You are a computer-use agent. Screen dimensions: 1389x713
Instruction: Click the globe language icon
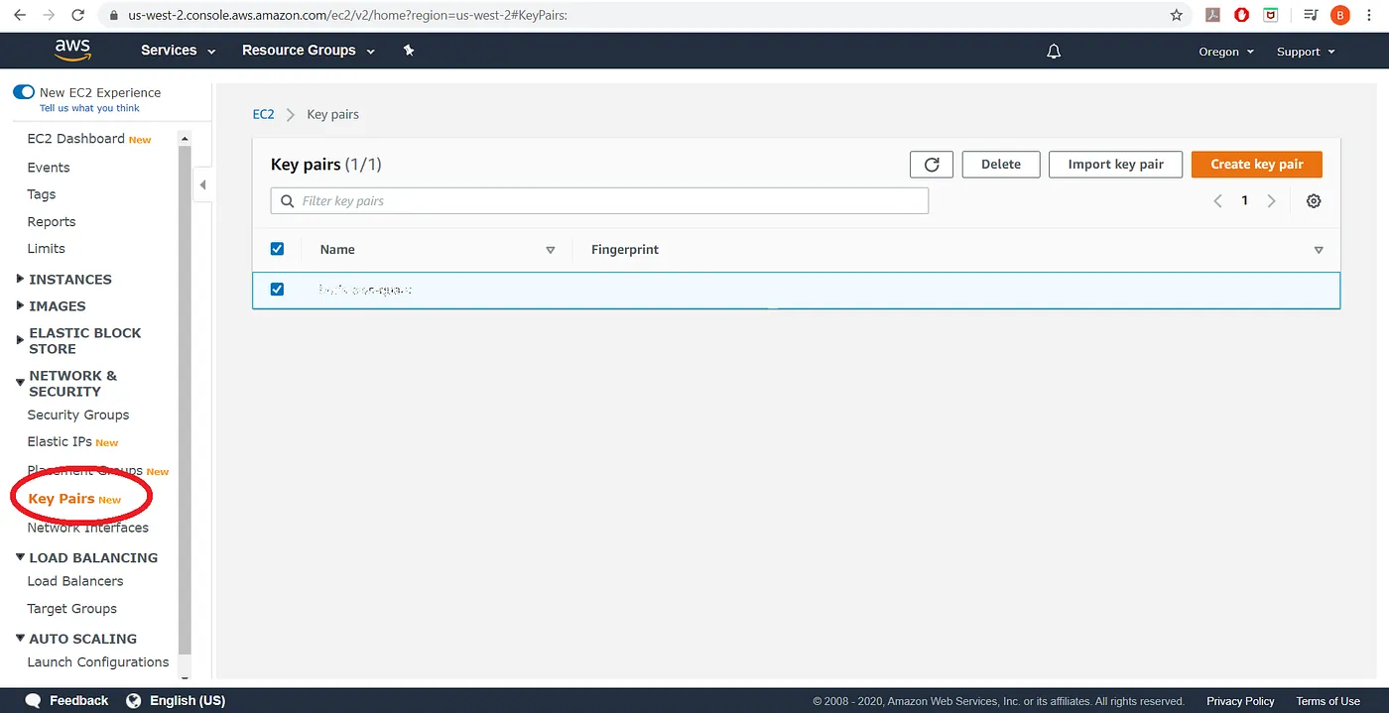pyautogui.click(x=134, y=701)
